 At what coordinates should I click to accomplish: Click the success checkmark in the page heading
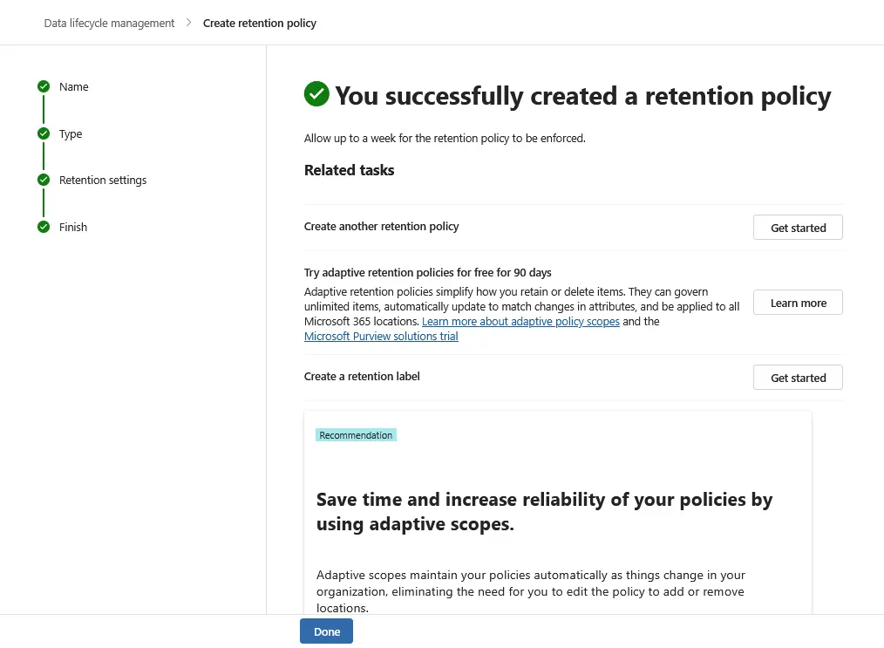[316, 93]
